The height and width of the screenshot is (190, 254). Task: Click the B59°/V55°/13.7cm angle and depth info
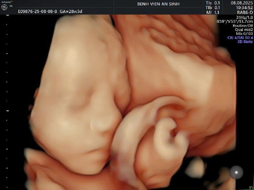click(x=235, y=22)
